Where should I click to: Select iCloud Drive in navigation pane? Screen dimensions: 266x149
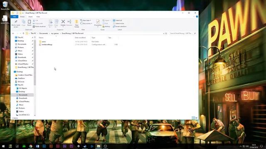coord(22,61)
